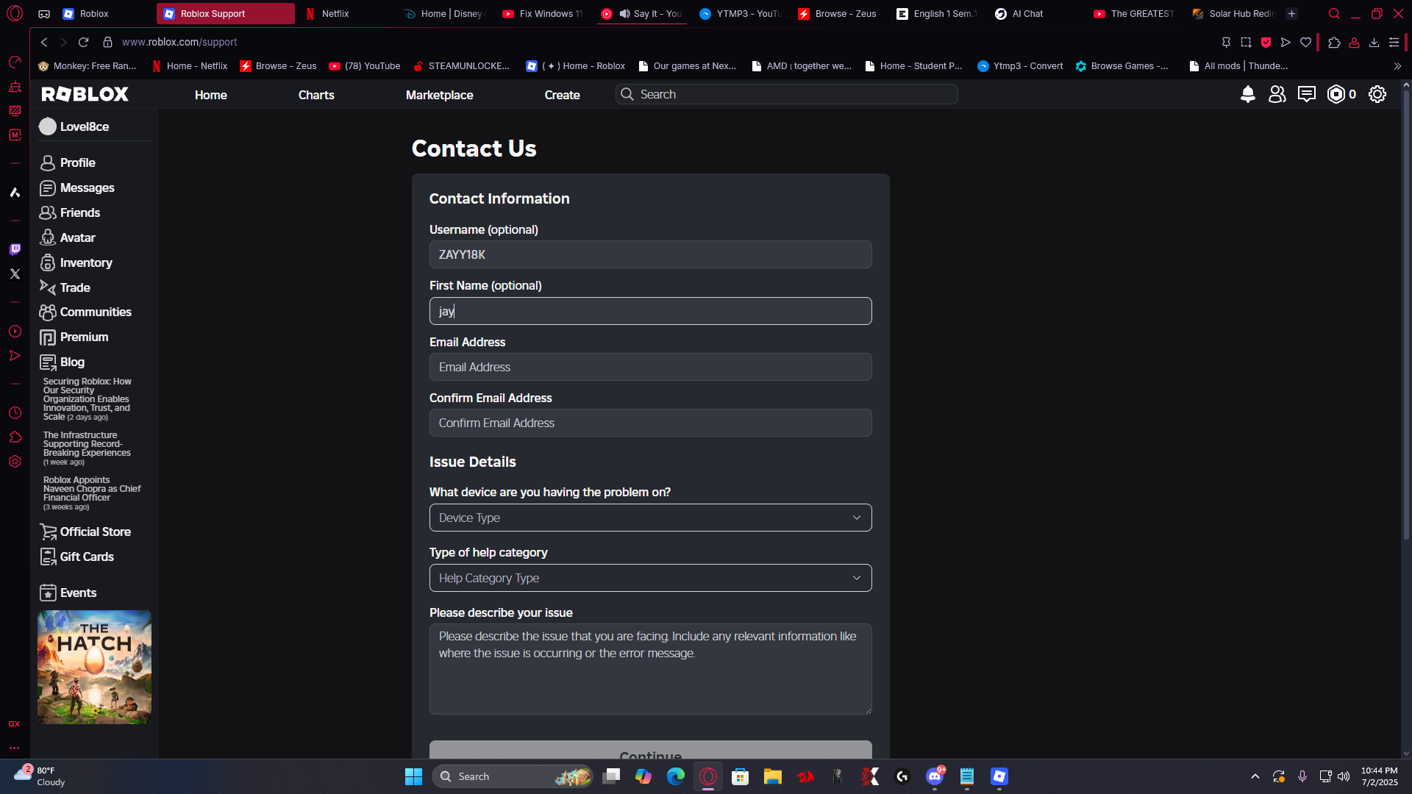
Task: Switch to the Home | Disney tab
Action: pyautogui.click(x=444, y=13)
